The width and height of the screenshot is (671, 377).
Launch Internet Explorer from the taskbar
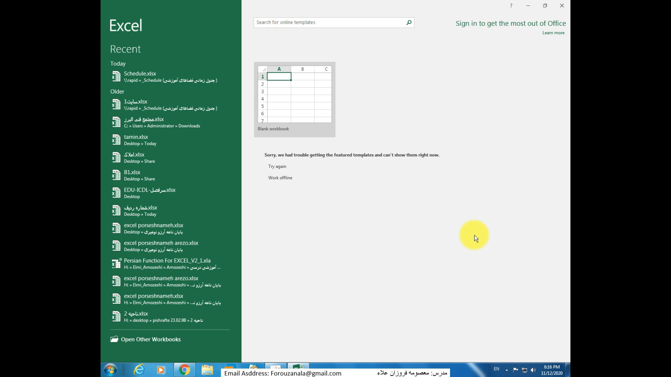coord(139,370)
